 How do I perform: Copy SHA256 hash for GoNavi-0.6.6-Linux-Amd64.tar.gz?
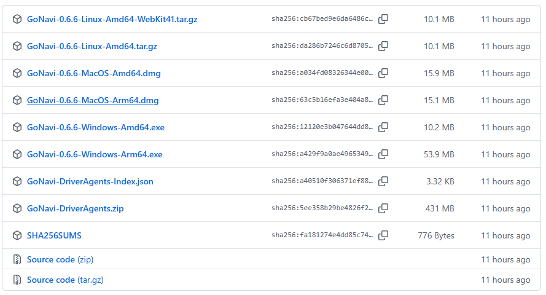click(x=383, y=46)
